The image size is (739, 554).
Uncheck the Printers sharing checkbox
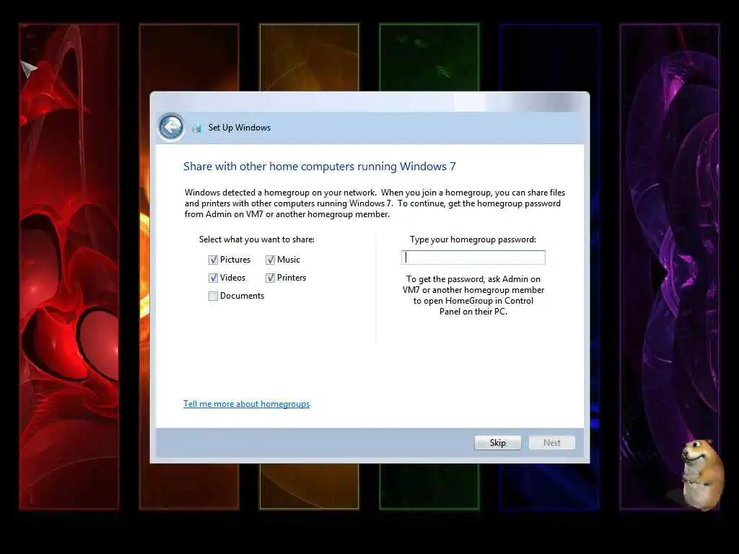tap(270, 278)
